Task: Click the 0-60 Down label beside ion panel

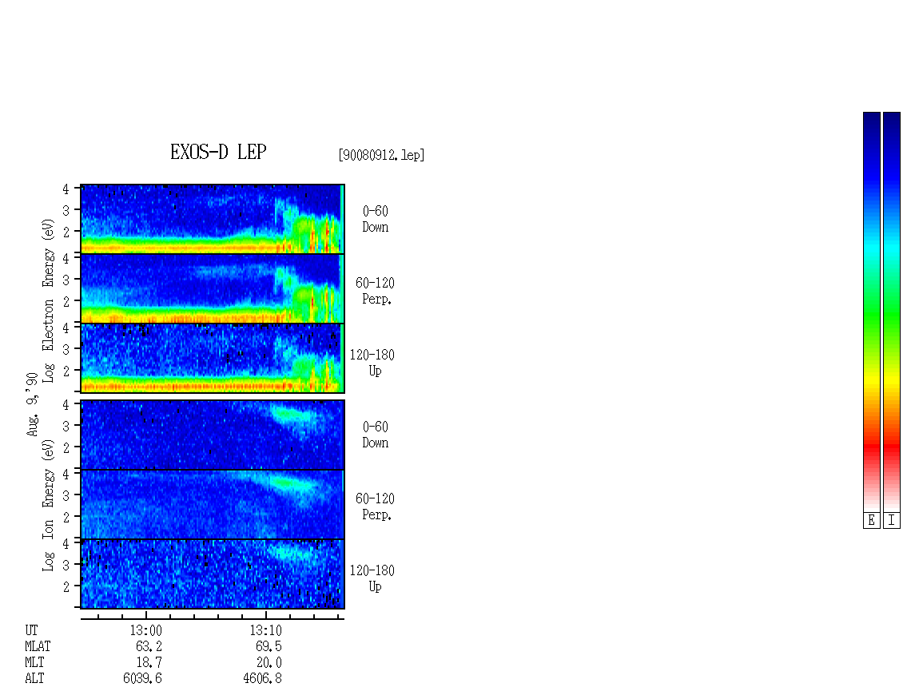Action: coord(375,435)
